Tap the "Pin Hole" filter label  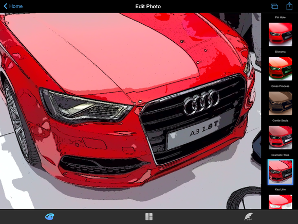[280, 18]
